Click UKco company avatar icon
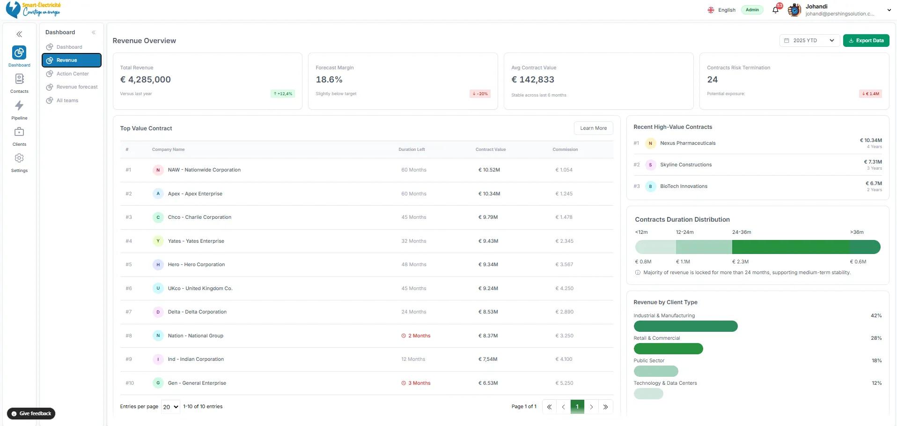Image resolution: width=897 pixels, height=426 pixels. (158, 288)
